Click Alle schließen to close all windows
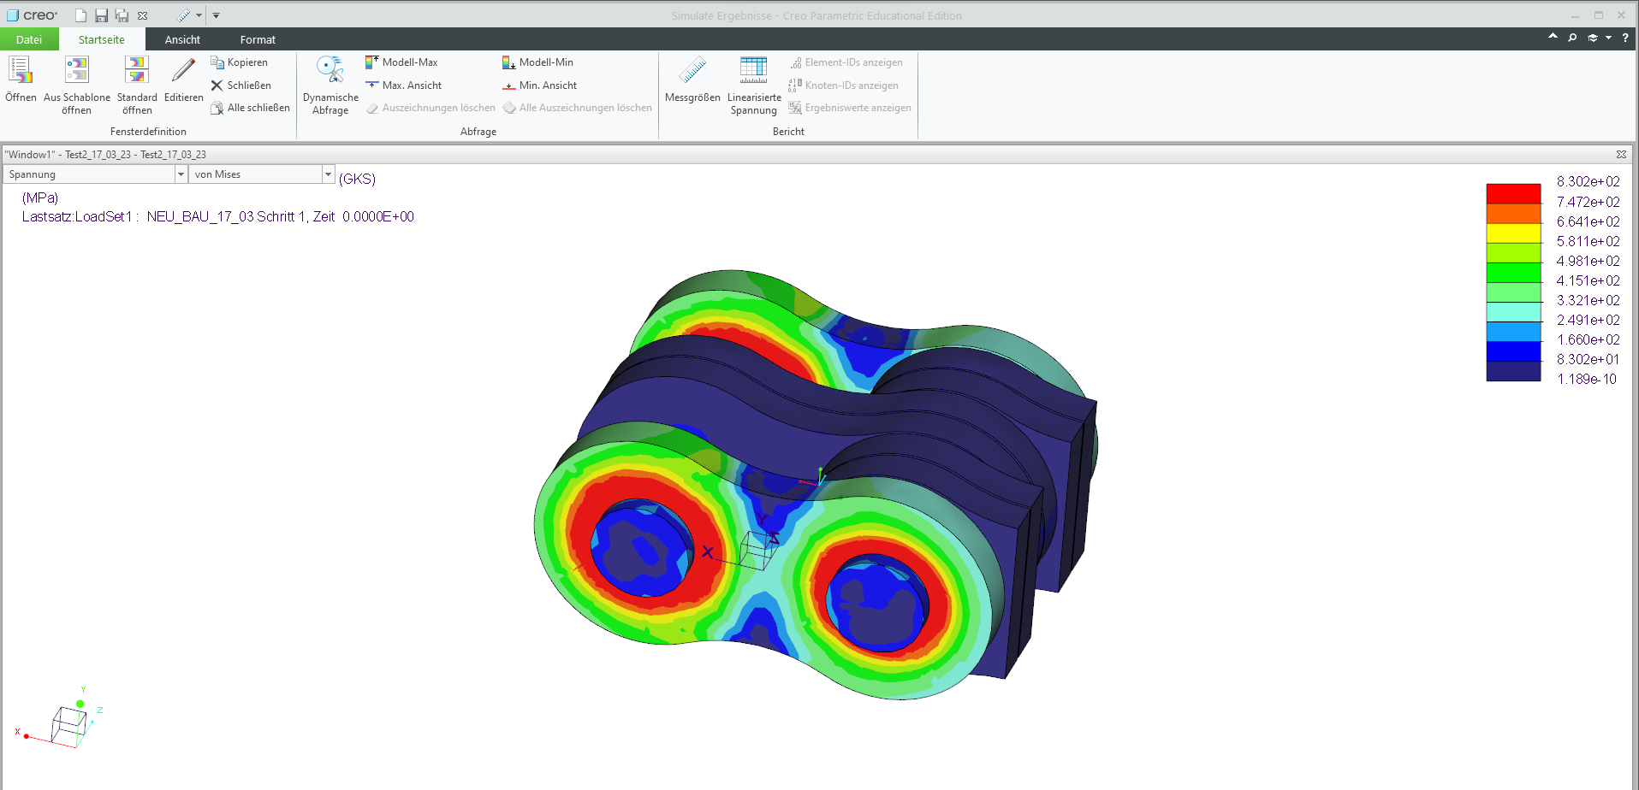 coord(250,107)
